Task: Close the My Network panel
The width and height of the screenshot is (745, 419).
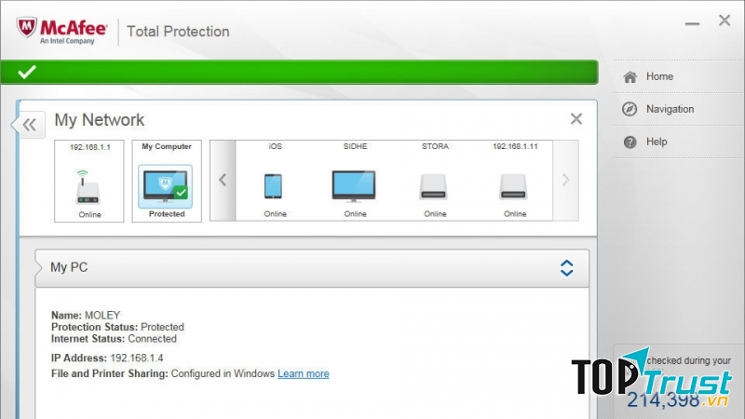Action: 576,119
